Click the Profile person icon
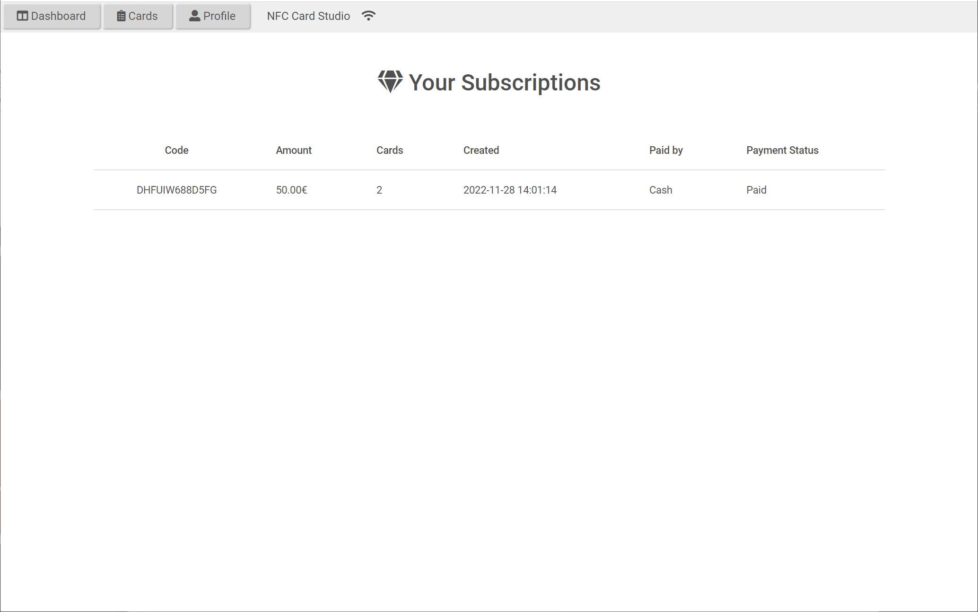Screen dimensions: 978x612 coord(194,16)
